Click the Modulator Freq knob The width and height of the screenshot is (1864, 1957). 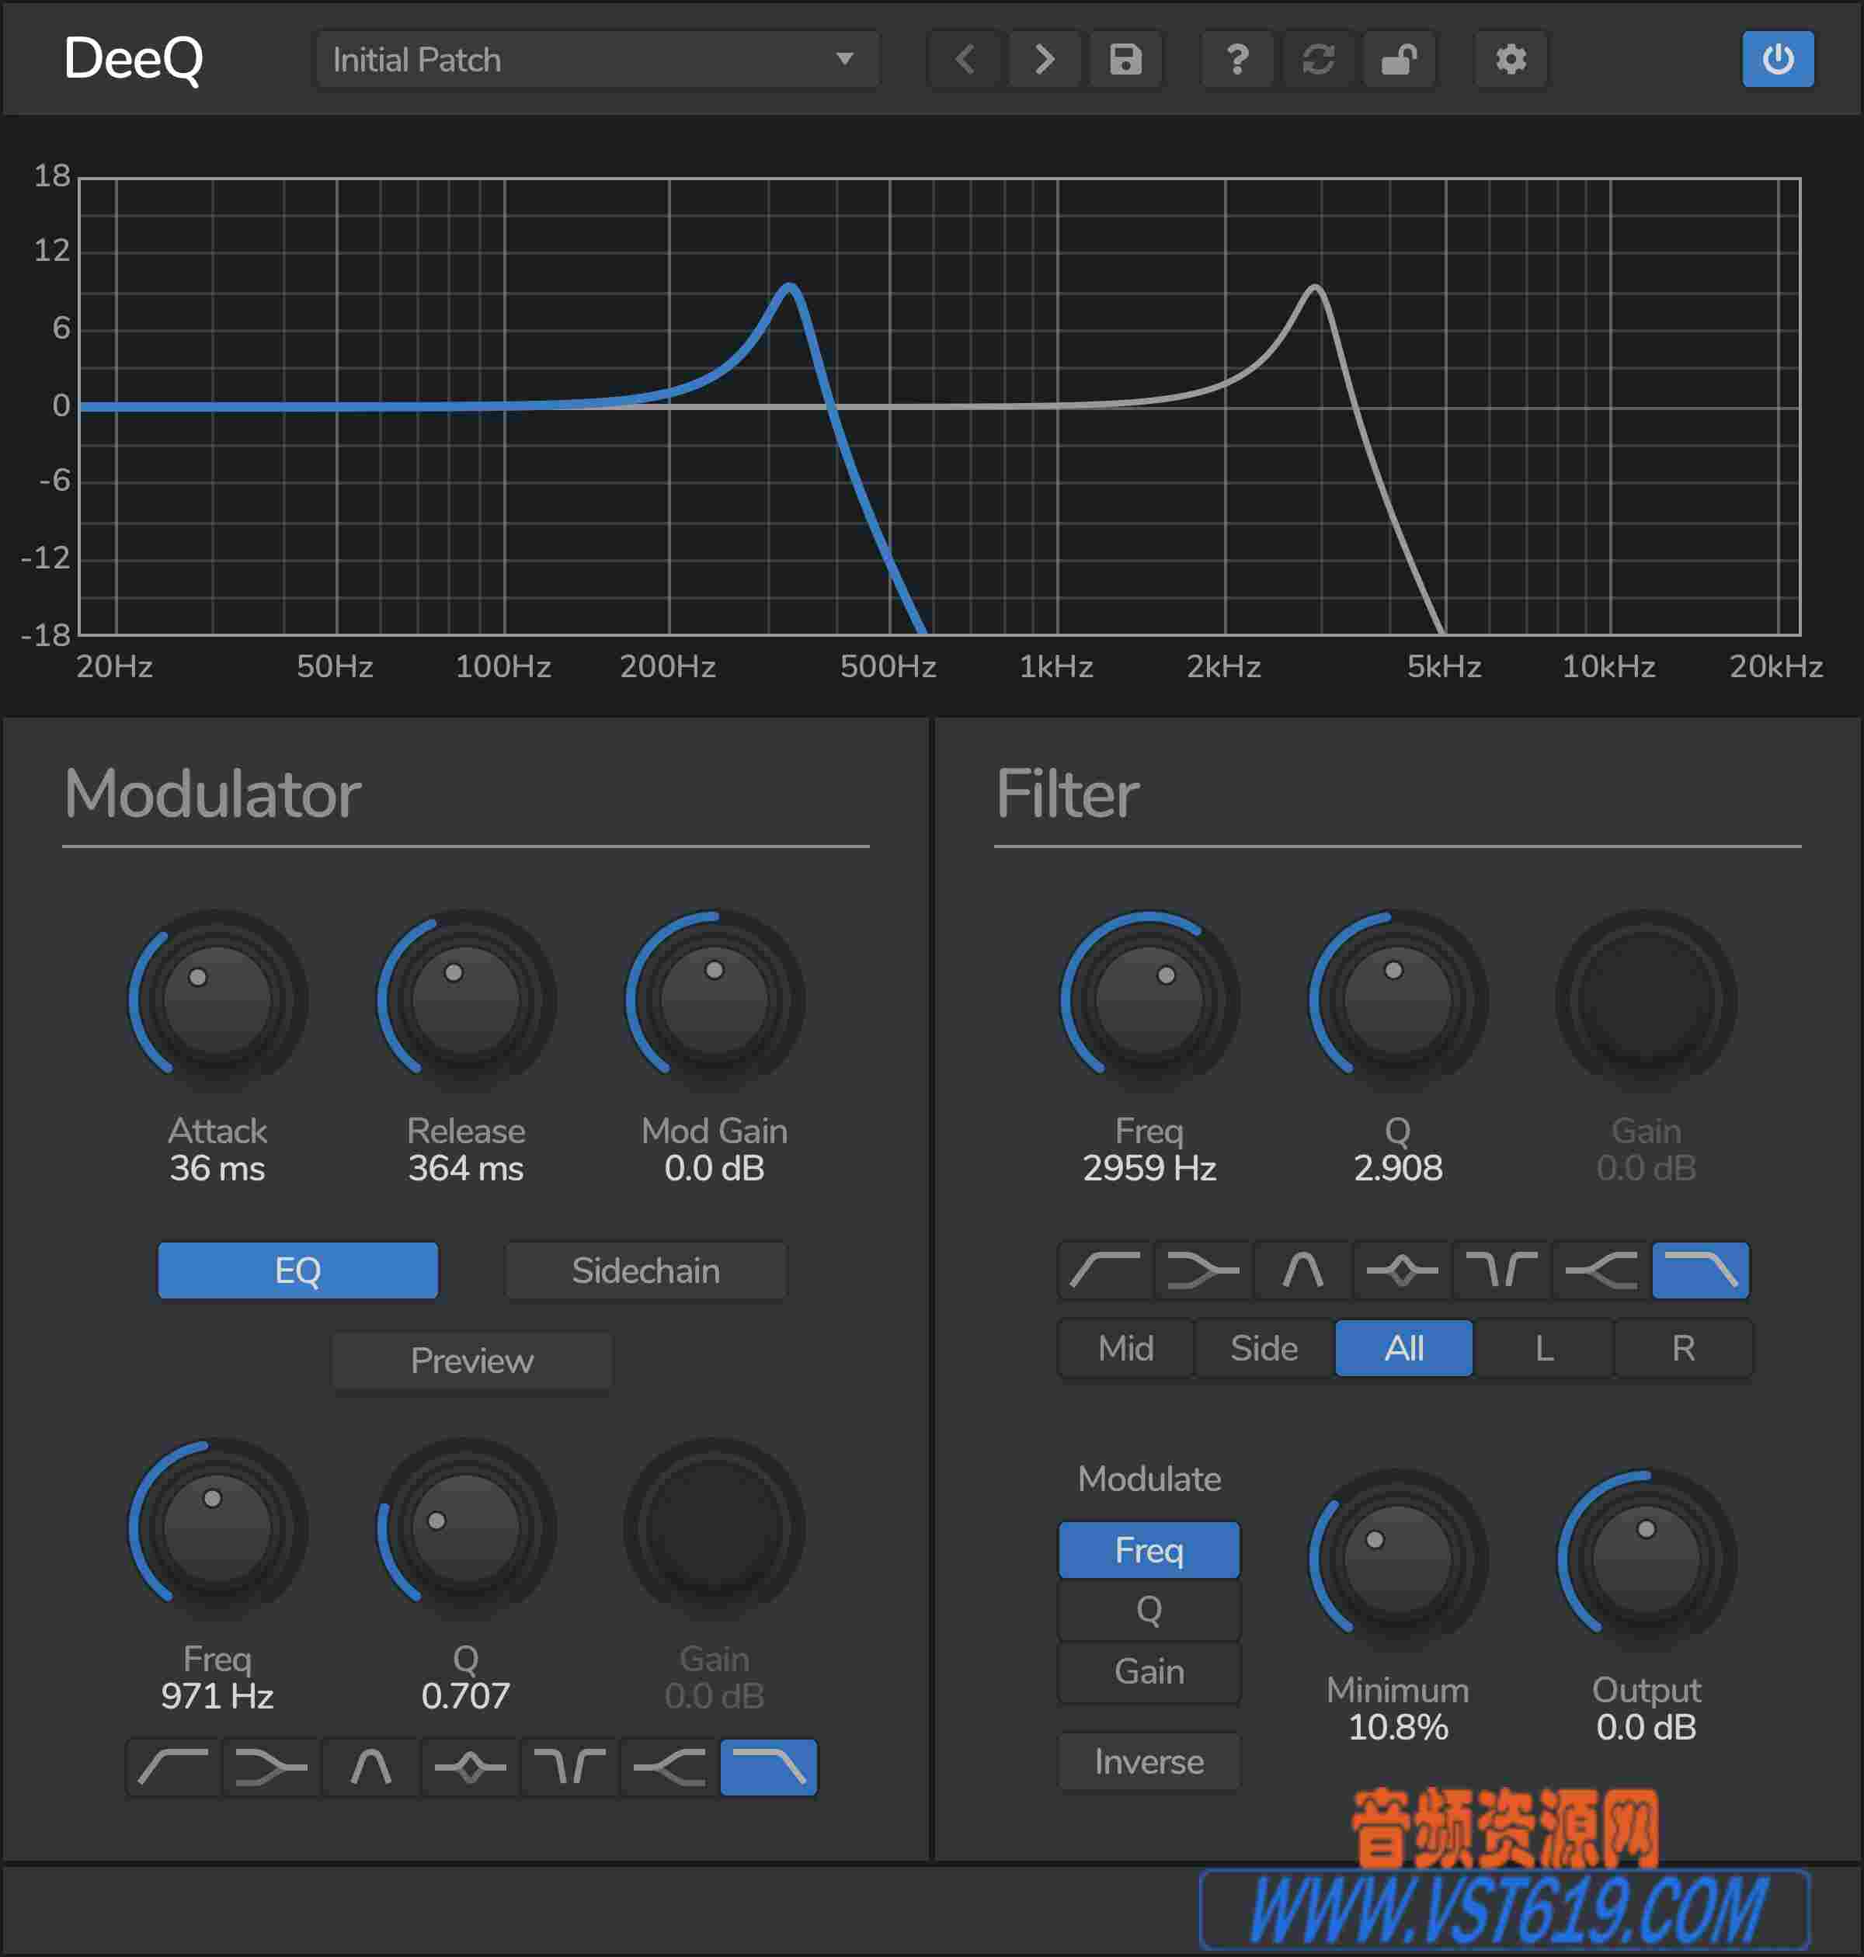click(217, 1528)
